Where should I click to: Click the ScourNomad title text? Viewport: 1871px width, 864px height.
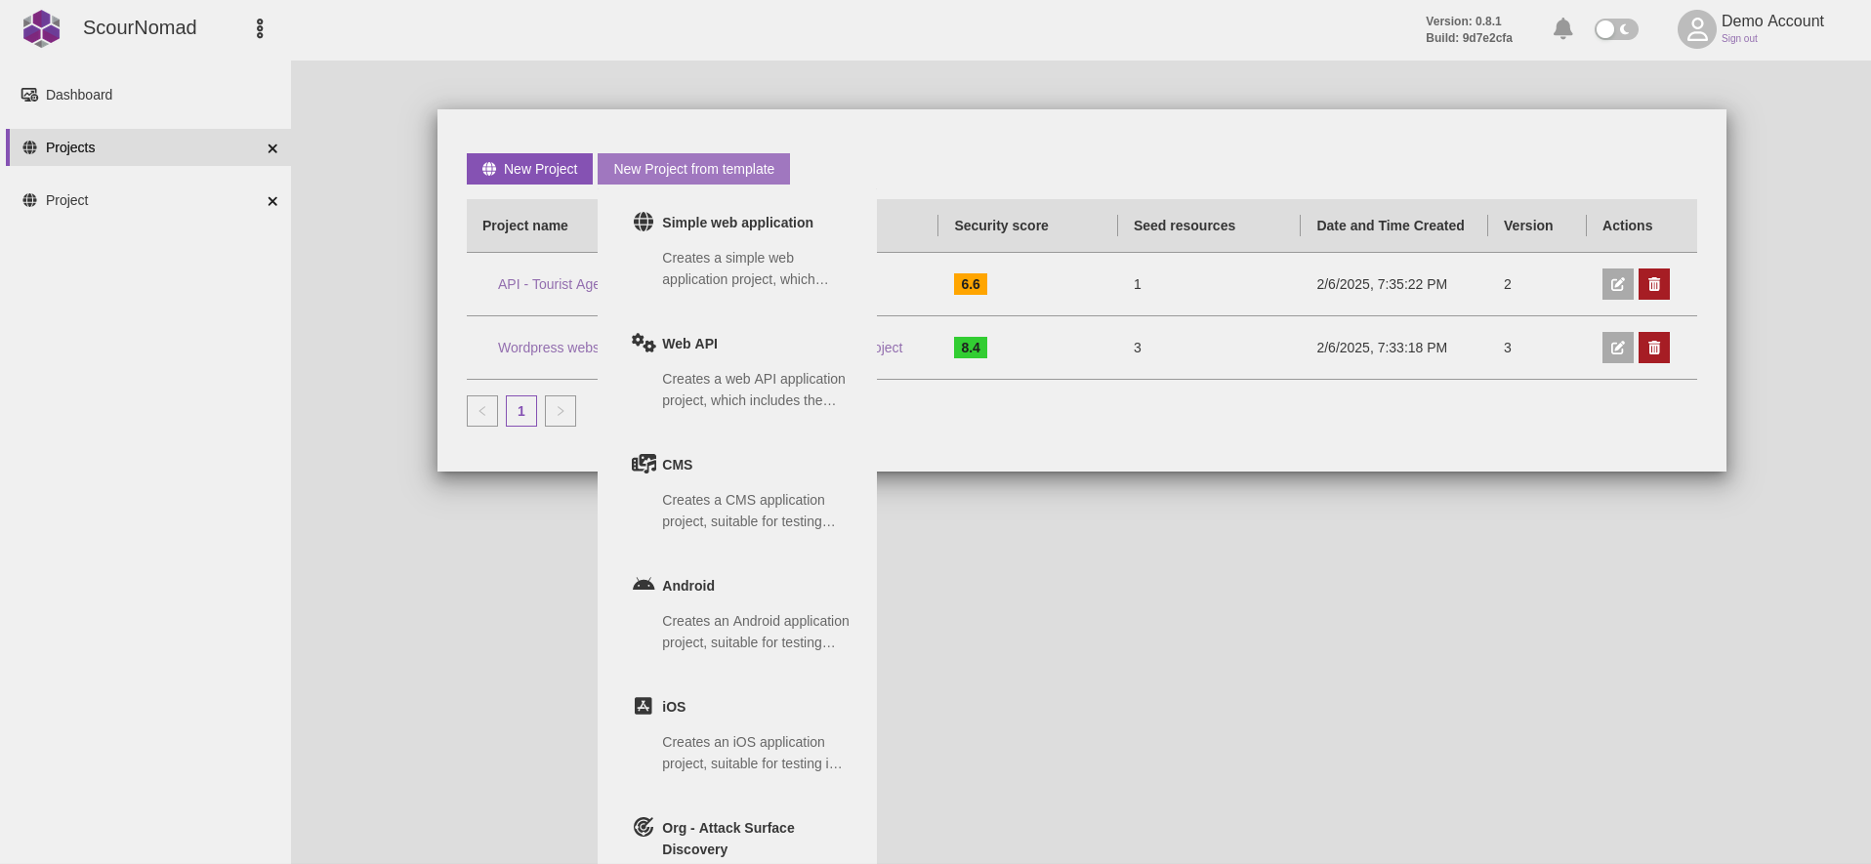(x=140, y=27)
